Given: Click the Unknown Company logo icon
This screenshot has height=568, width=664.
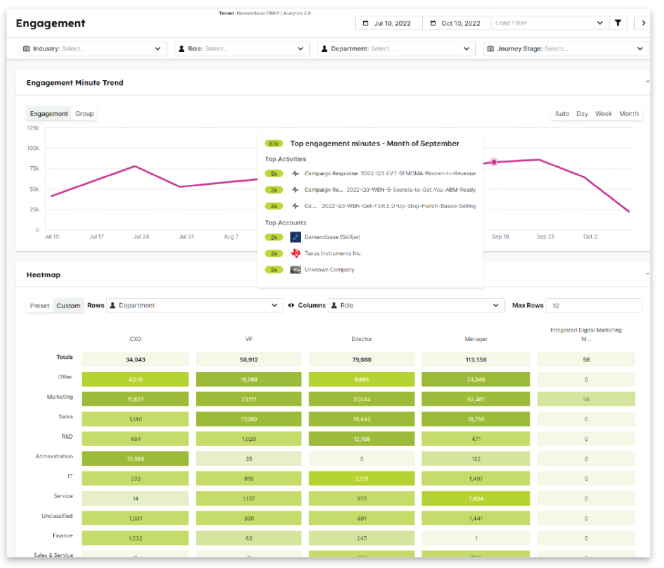Looking at the screenshot, I should point(296,269).
